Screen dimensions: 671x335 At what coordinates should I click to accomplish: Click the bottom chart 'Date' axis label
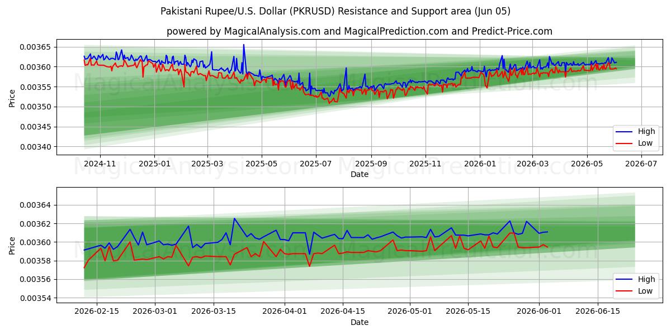tap(360, 322)
